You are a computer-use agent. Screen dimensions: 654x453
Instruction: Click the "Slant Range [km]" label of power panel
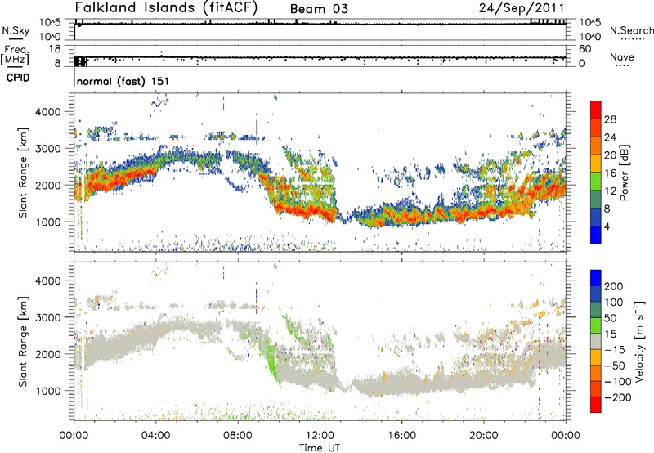coord(23,173)
